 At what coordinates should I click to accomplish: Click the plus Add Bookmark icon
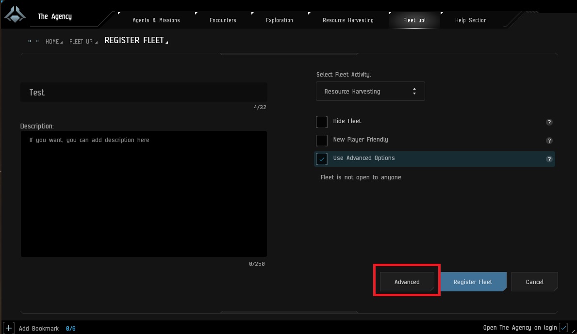(x=8, y=328)
